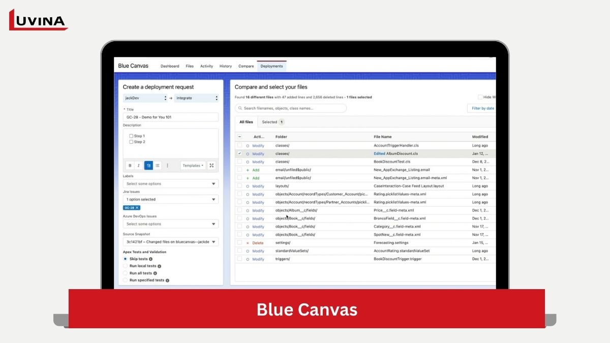Click info icon next to Skip tests
Image resolution: width=610 pixels, height=343 pixels.
[x=150, y=259]
